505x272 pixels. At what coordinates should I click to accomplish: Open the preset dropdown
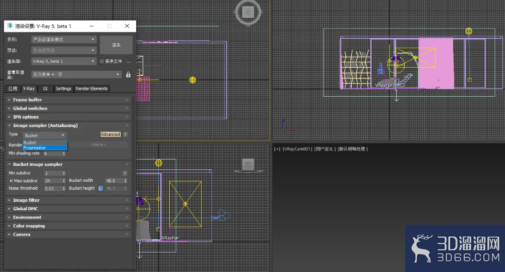click(64, 50)
